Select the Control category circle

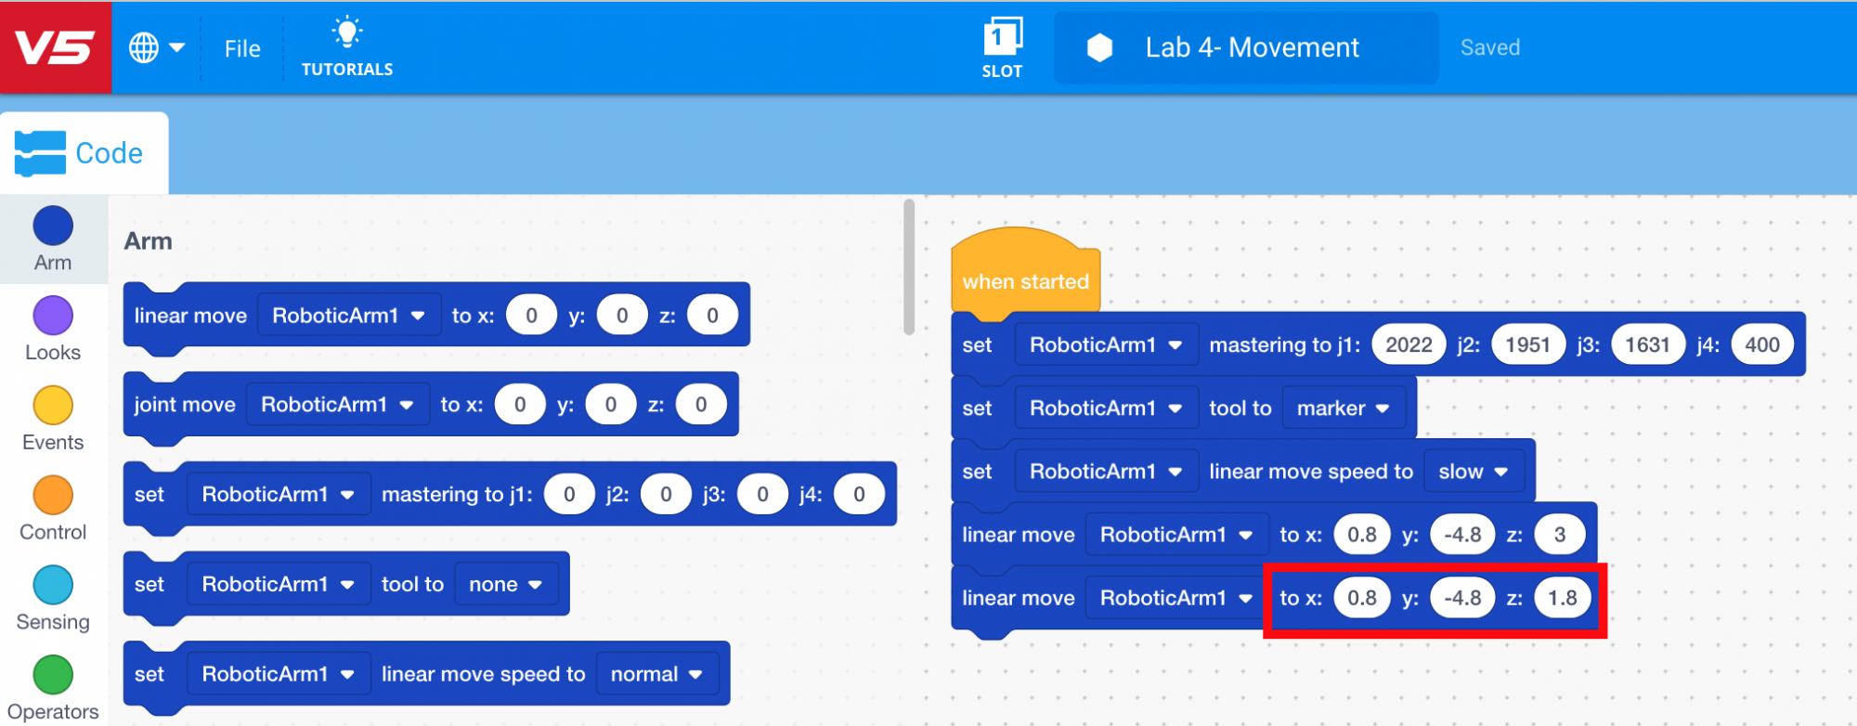[53, 496]
